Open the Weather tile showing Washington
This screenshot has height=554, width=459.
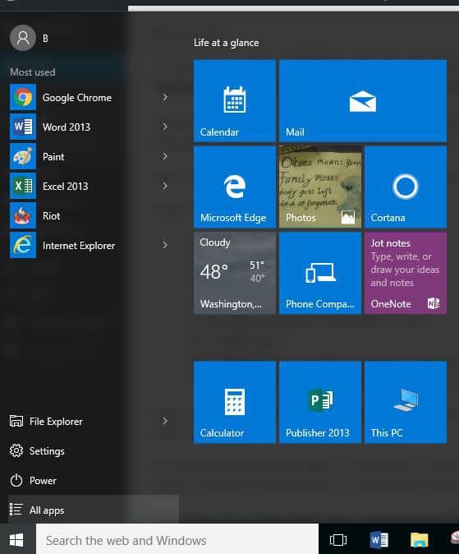click(x=235, y=273)
